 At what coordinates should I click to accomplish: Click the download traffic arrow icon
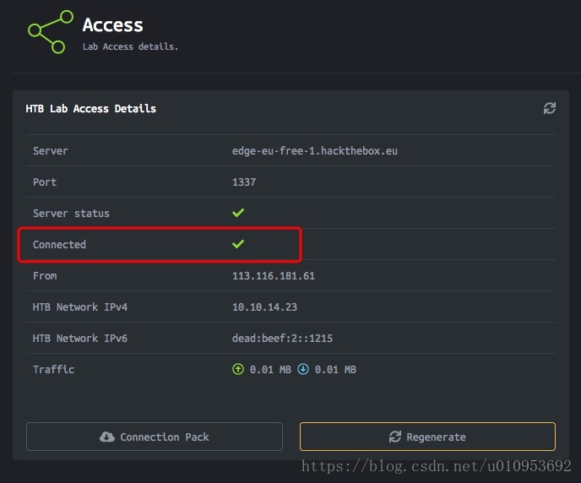[303, 369]
